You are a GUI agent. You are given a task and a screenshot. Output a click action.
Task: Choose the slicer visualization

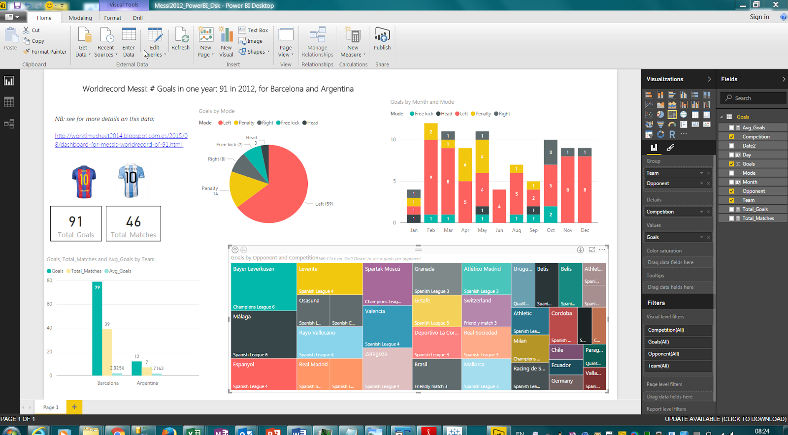649,134
